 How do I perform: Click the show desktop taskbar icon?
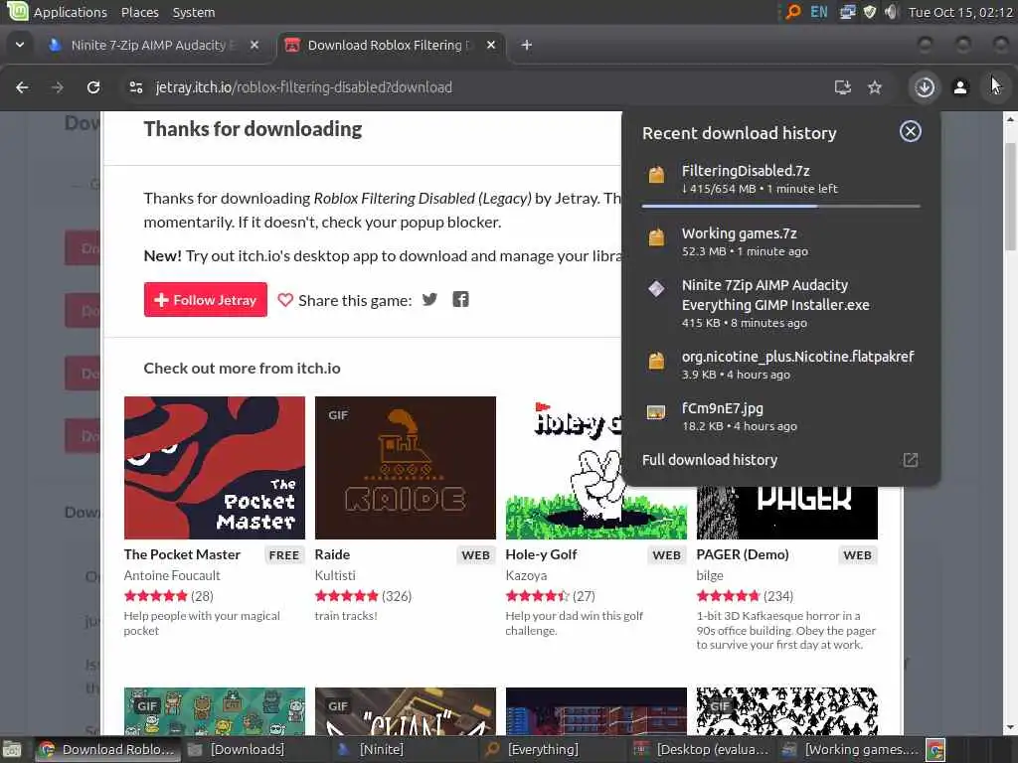click(x=12, y=750)
